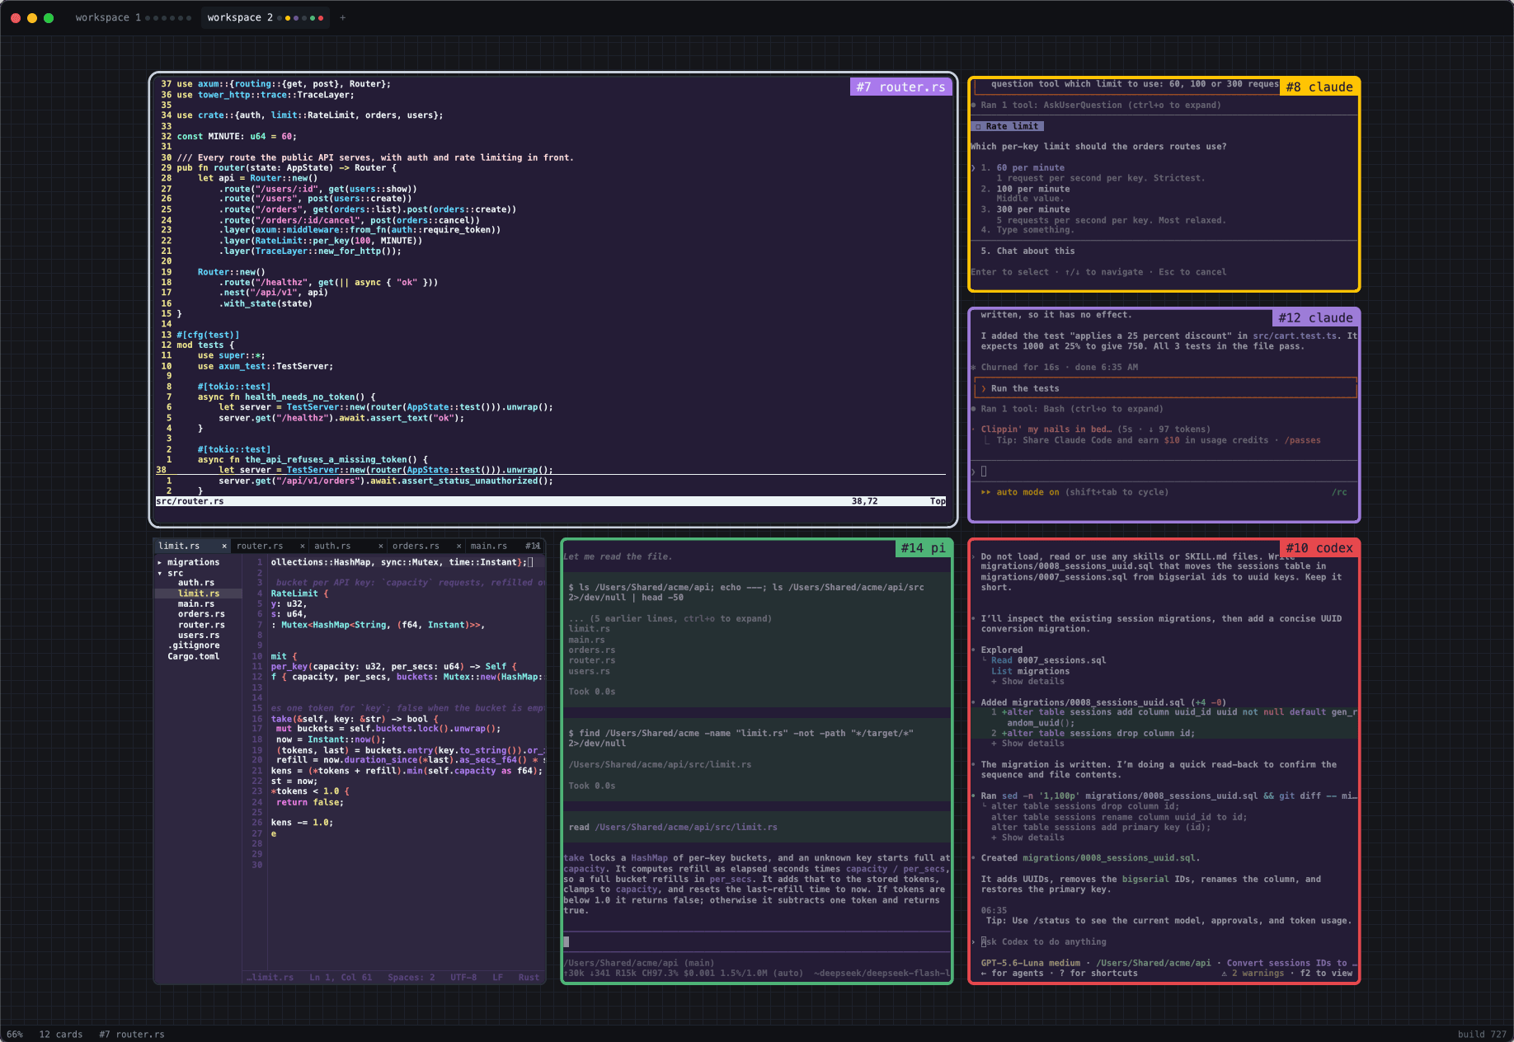Open users.rs in the file tree
This screenshot has width=1514, height=1042.
199,636
